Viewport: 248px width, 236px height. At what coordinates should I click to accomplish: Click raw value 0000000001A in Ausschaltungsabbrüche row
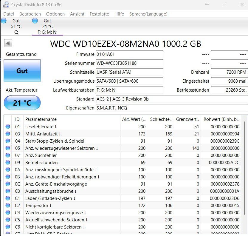click(224, 191)
